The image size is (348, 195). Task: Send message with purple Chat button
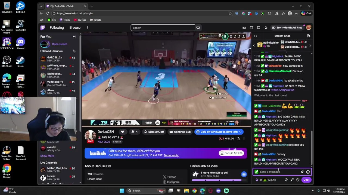pos(306,180)
